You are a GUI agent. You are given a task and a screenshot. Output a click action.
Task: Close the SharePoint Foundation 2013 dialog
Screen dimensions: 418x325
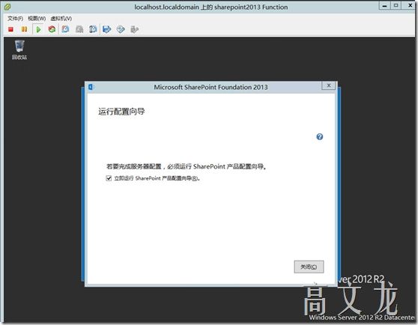[x=328, y=85]
